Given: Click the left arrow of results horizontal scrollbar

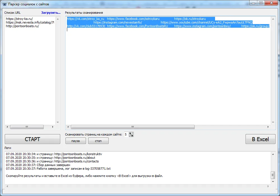Looking at the screenshot, I should (68, 127).
